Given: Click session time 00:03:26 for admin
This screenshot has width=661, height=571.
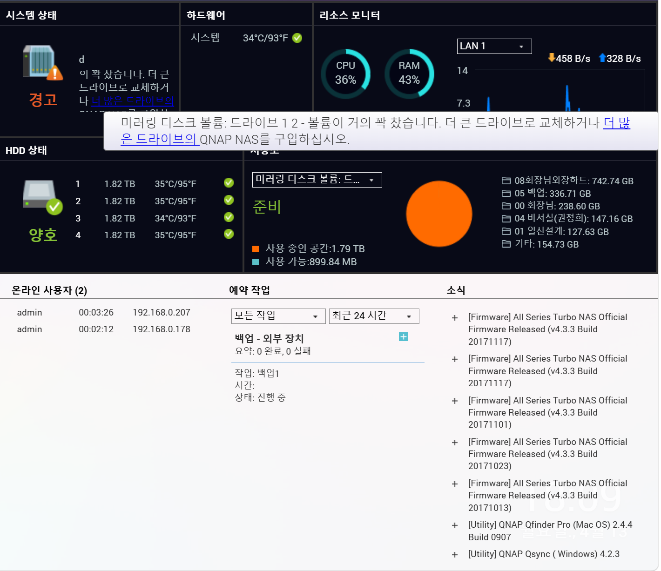Looking at the screenshot, I should [96, 312].
